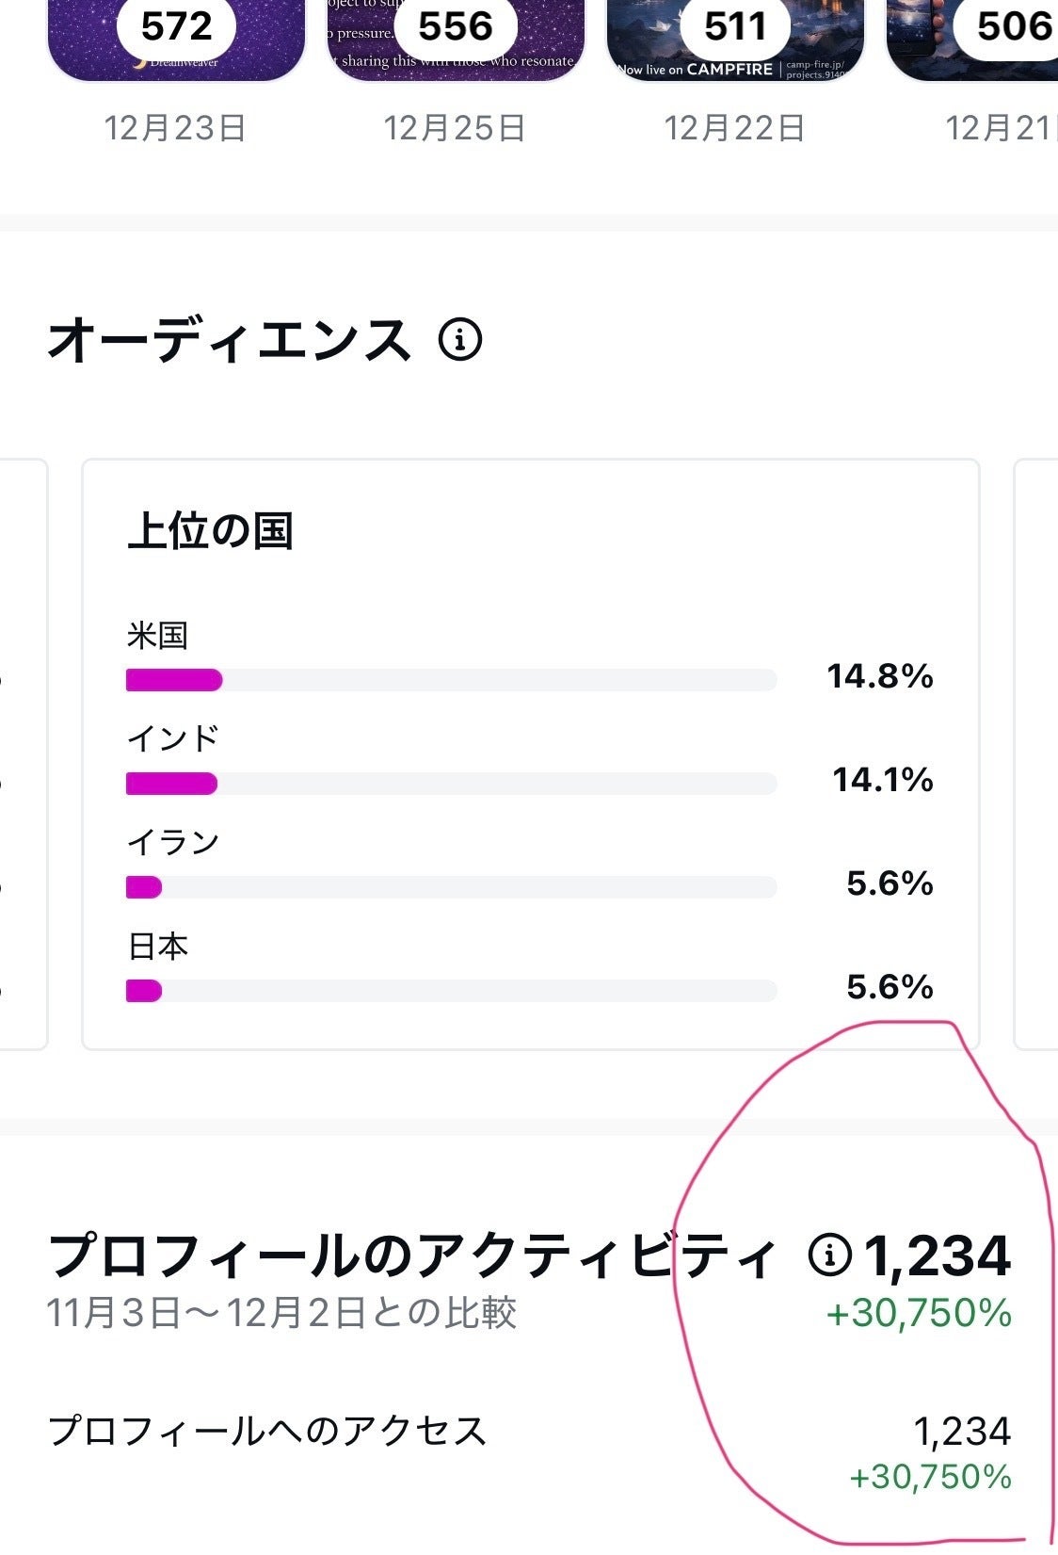Tap the インド percentage bar
The height and width of the screenshot is (1555, 1058).
451,784
